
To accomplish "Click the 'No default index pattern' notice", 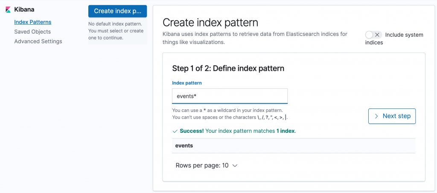I will (x=116, y=31).
